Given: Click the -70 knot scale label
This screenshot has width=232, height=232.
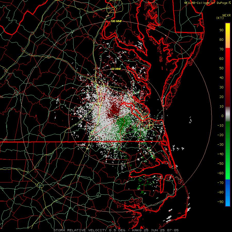Looking at the screenshot, I should point(220,183).
